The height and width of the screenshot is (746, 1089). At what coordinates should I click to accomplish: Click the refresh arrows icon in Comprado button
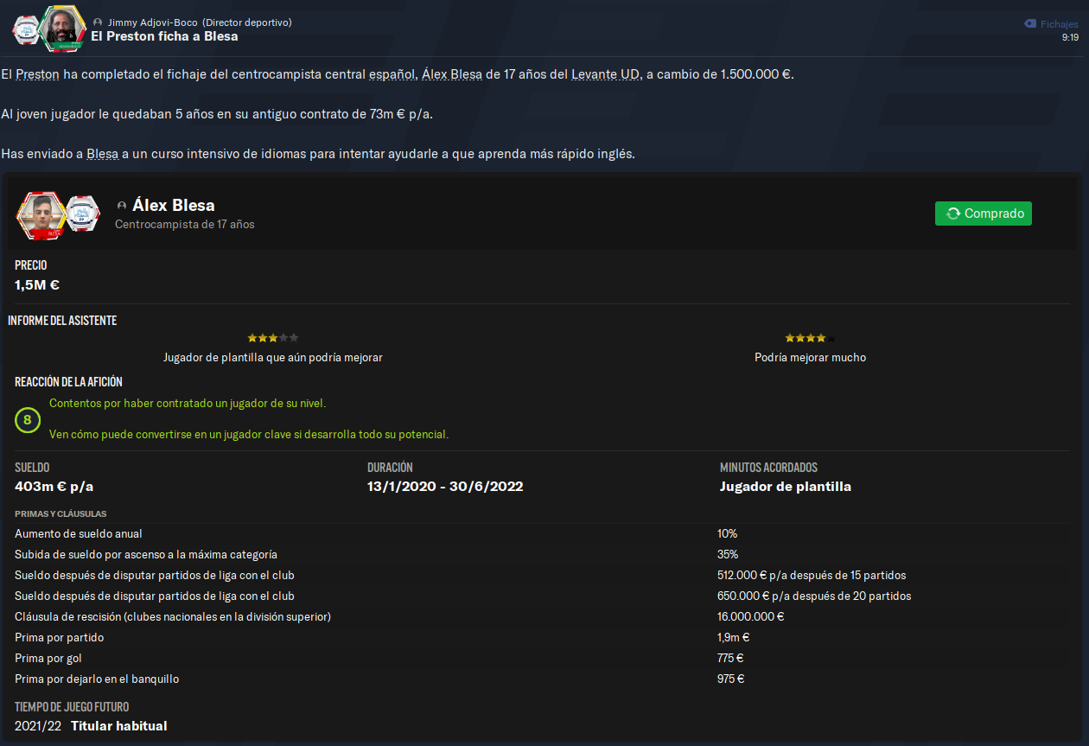pos(953,214)
